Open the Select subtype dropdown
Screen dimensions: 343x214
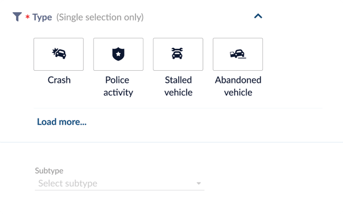(120, 184)
